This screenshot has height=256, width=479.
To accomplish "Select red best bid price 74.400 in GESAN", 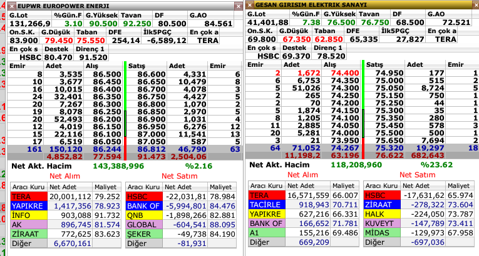I will 345,73.
